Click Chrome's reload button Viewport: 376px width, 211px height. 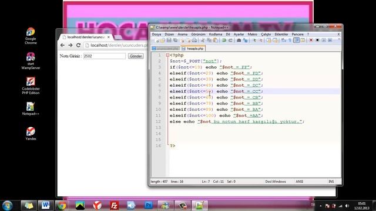point(78,45)
